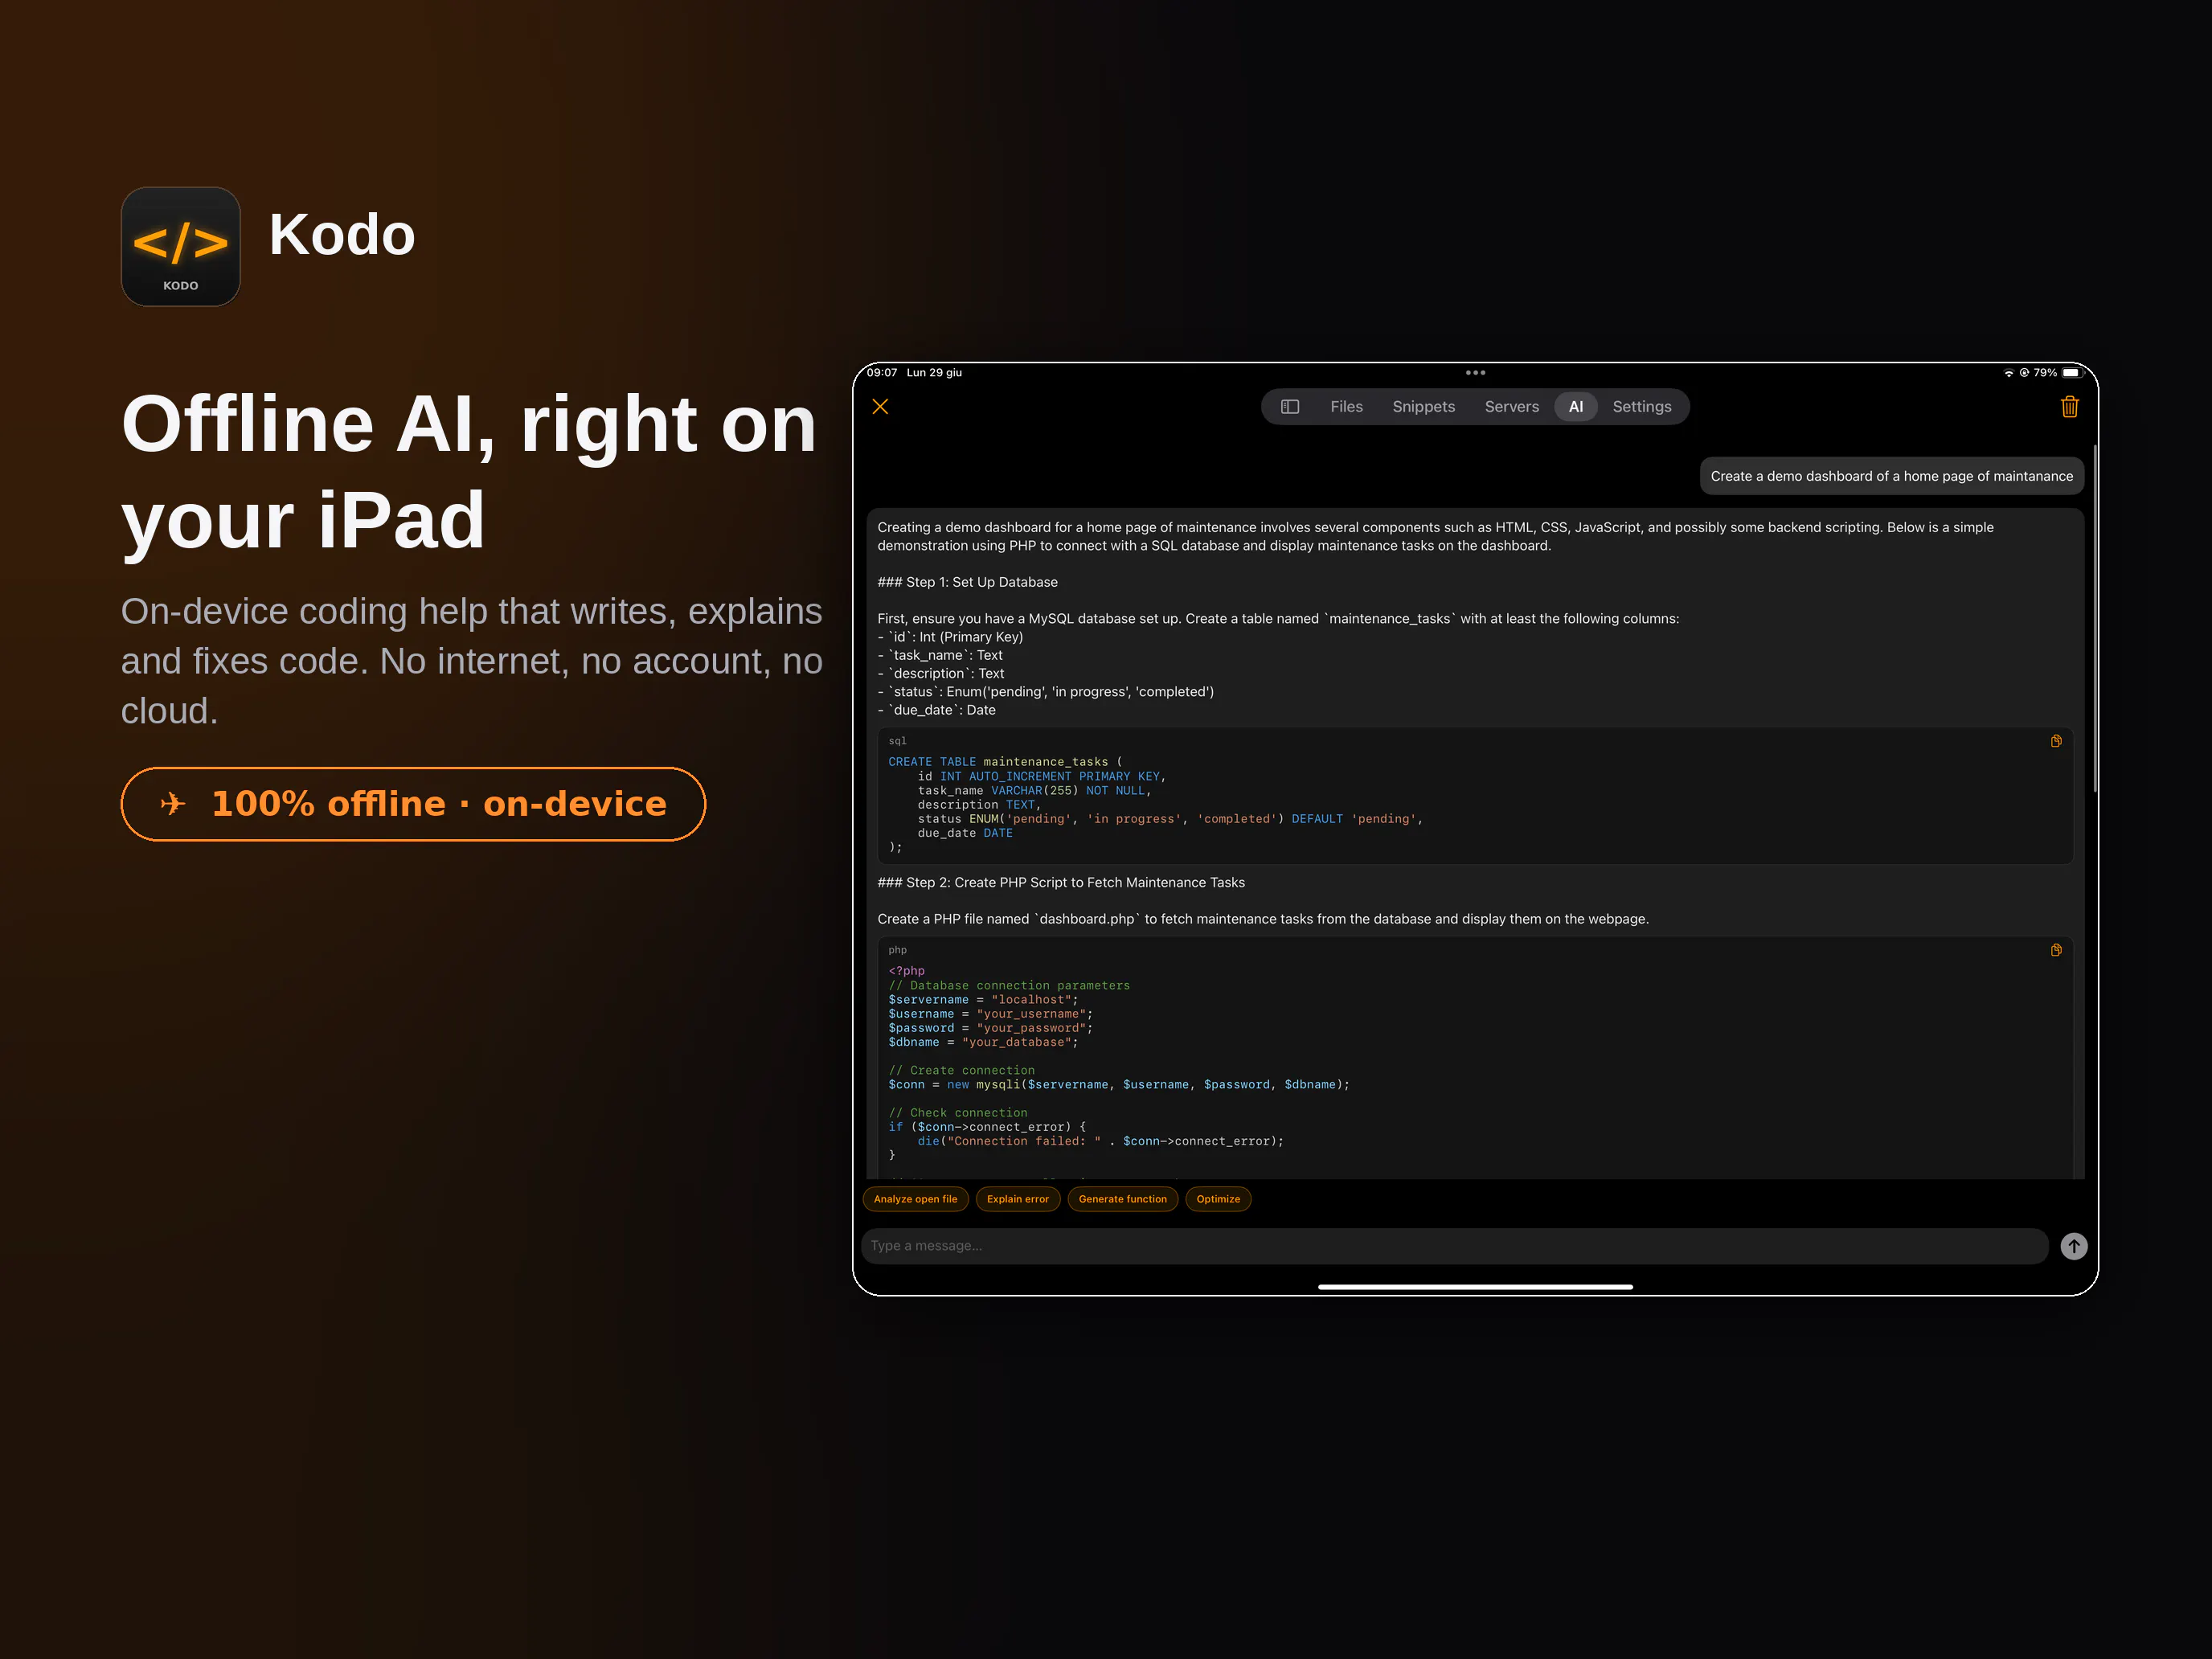Tap the 09:07 clock in status bar

[x=881, y=373]
